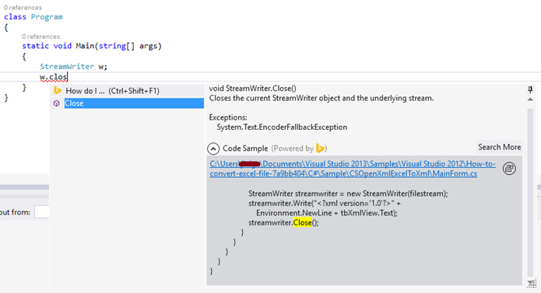Pin the documentation popup with the pin icon
This screenshot has height=293, width=541.
click(x=530, y=90)
